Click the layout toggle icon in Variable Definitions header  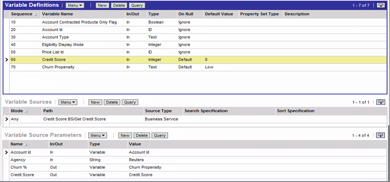381,5
